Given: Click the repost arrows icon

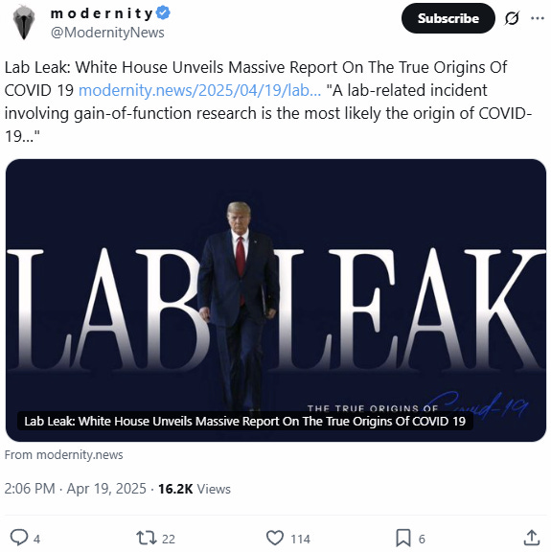Looking at the screenshot, I should pos(146,538).
